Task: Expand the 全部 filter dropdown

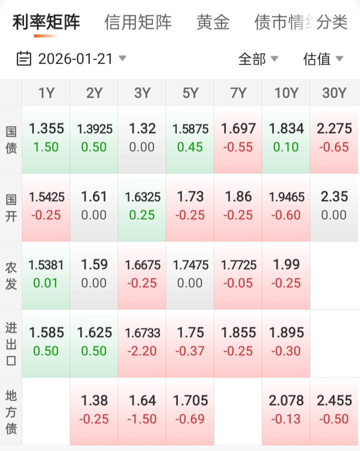Action: tap(258, 59)
